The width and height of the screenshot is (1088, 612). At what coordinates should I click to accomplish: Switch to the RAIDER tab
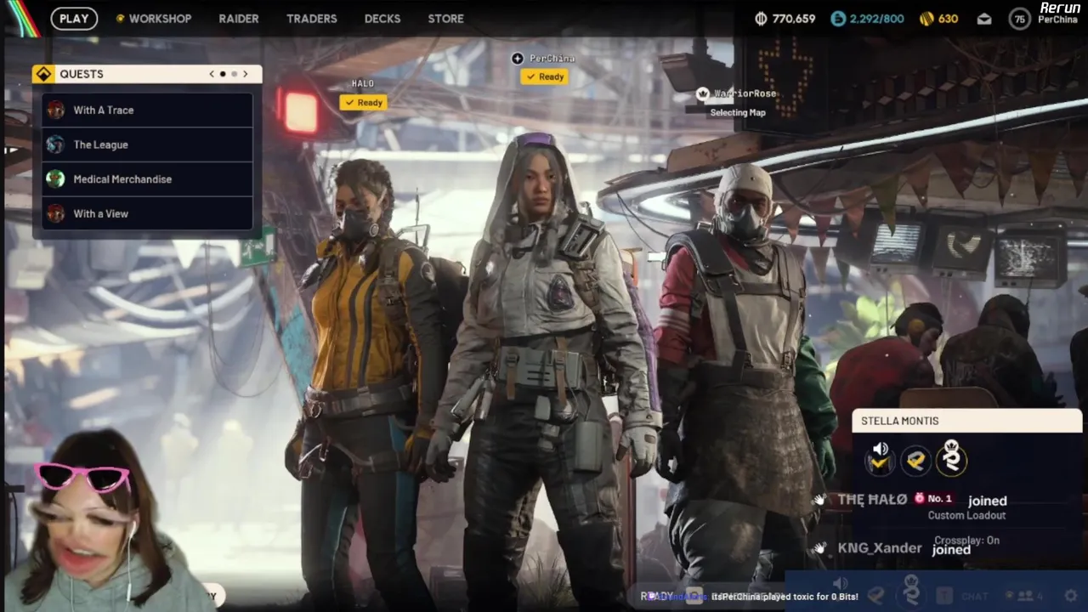239,19
